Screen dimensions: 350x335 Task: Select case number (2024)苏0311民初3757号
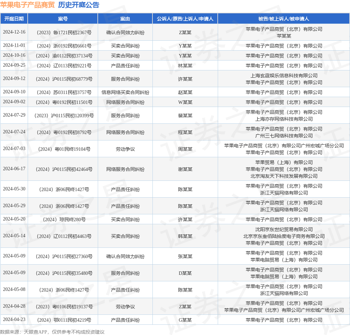pos(64,92)
